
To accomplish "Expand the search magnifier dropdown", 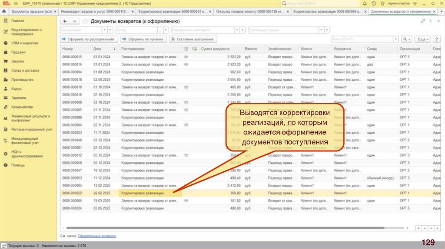I will coord(407,39).
